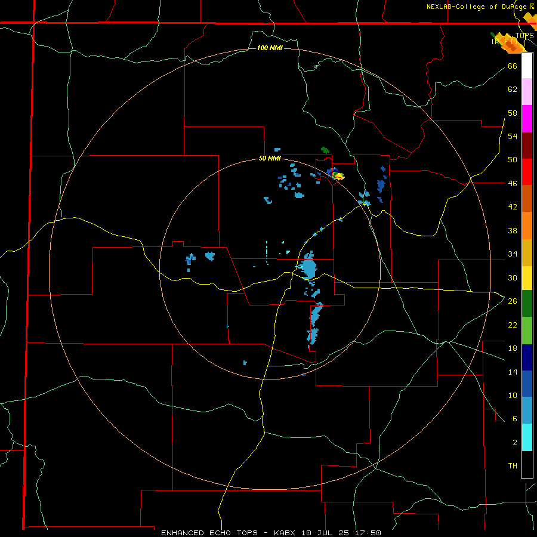Click the orange echo blob in top-right corner

pyautogui.click(x=510, y=45)
